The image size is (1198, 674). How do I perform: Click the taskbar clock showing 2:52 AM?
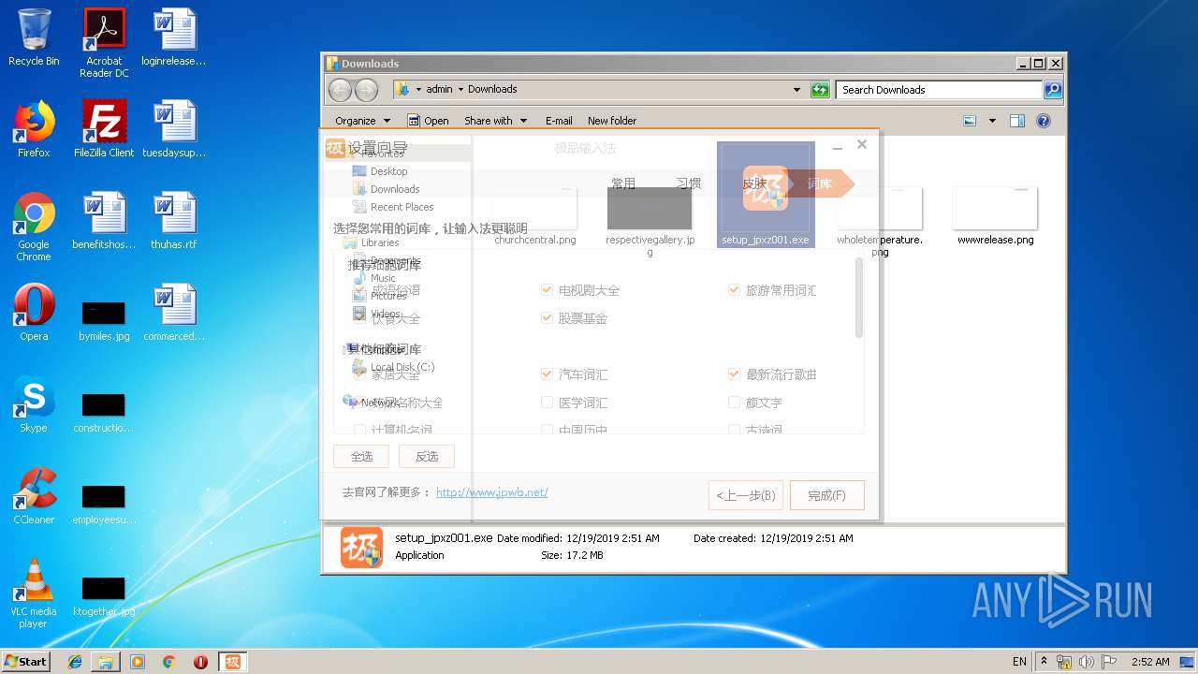point(1150,662)
